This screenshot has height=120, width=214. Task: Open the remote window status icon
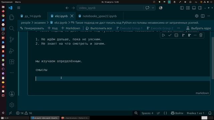(10, 113)
